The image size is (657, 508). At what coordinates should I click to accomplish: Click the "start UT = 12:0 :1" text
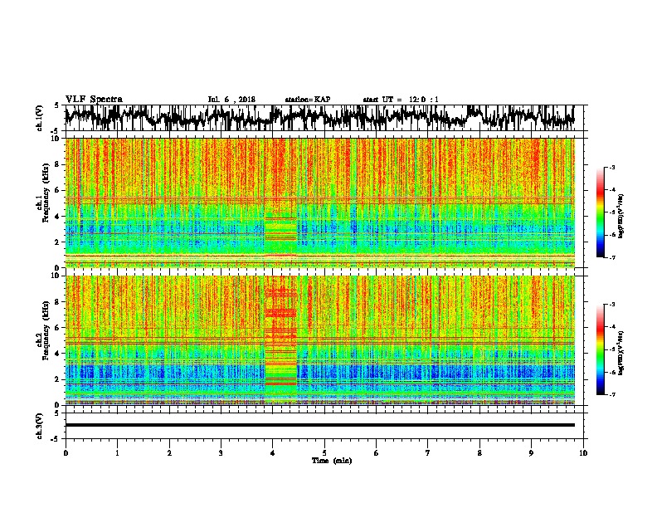pyautogui.click(x=400, y=100)
